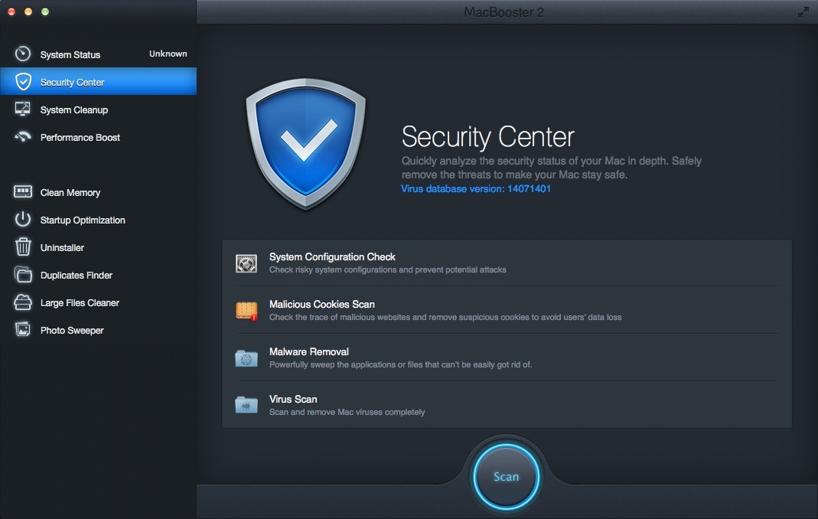The width and height of the screenshot is (818, 519).
Task: Click the Large Files Cleaner icon
Action: coord(23,302)
